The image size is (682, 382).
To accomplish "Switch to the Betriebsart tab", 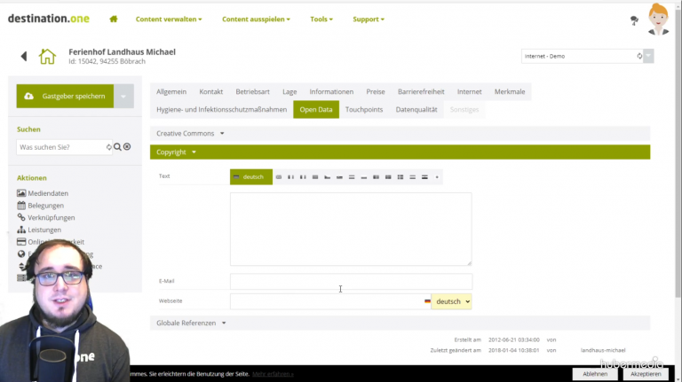I will coord(253,91).
